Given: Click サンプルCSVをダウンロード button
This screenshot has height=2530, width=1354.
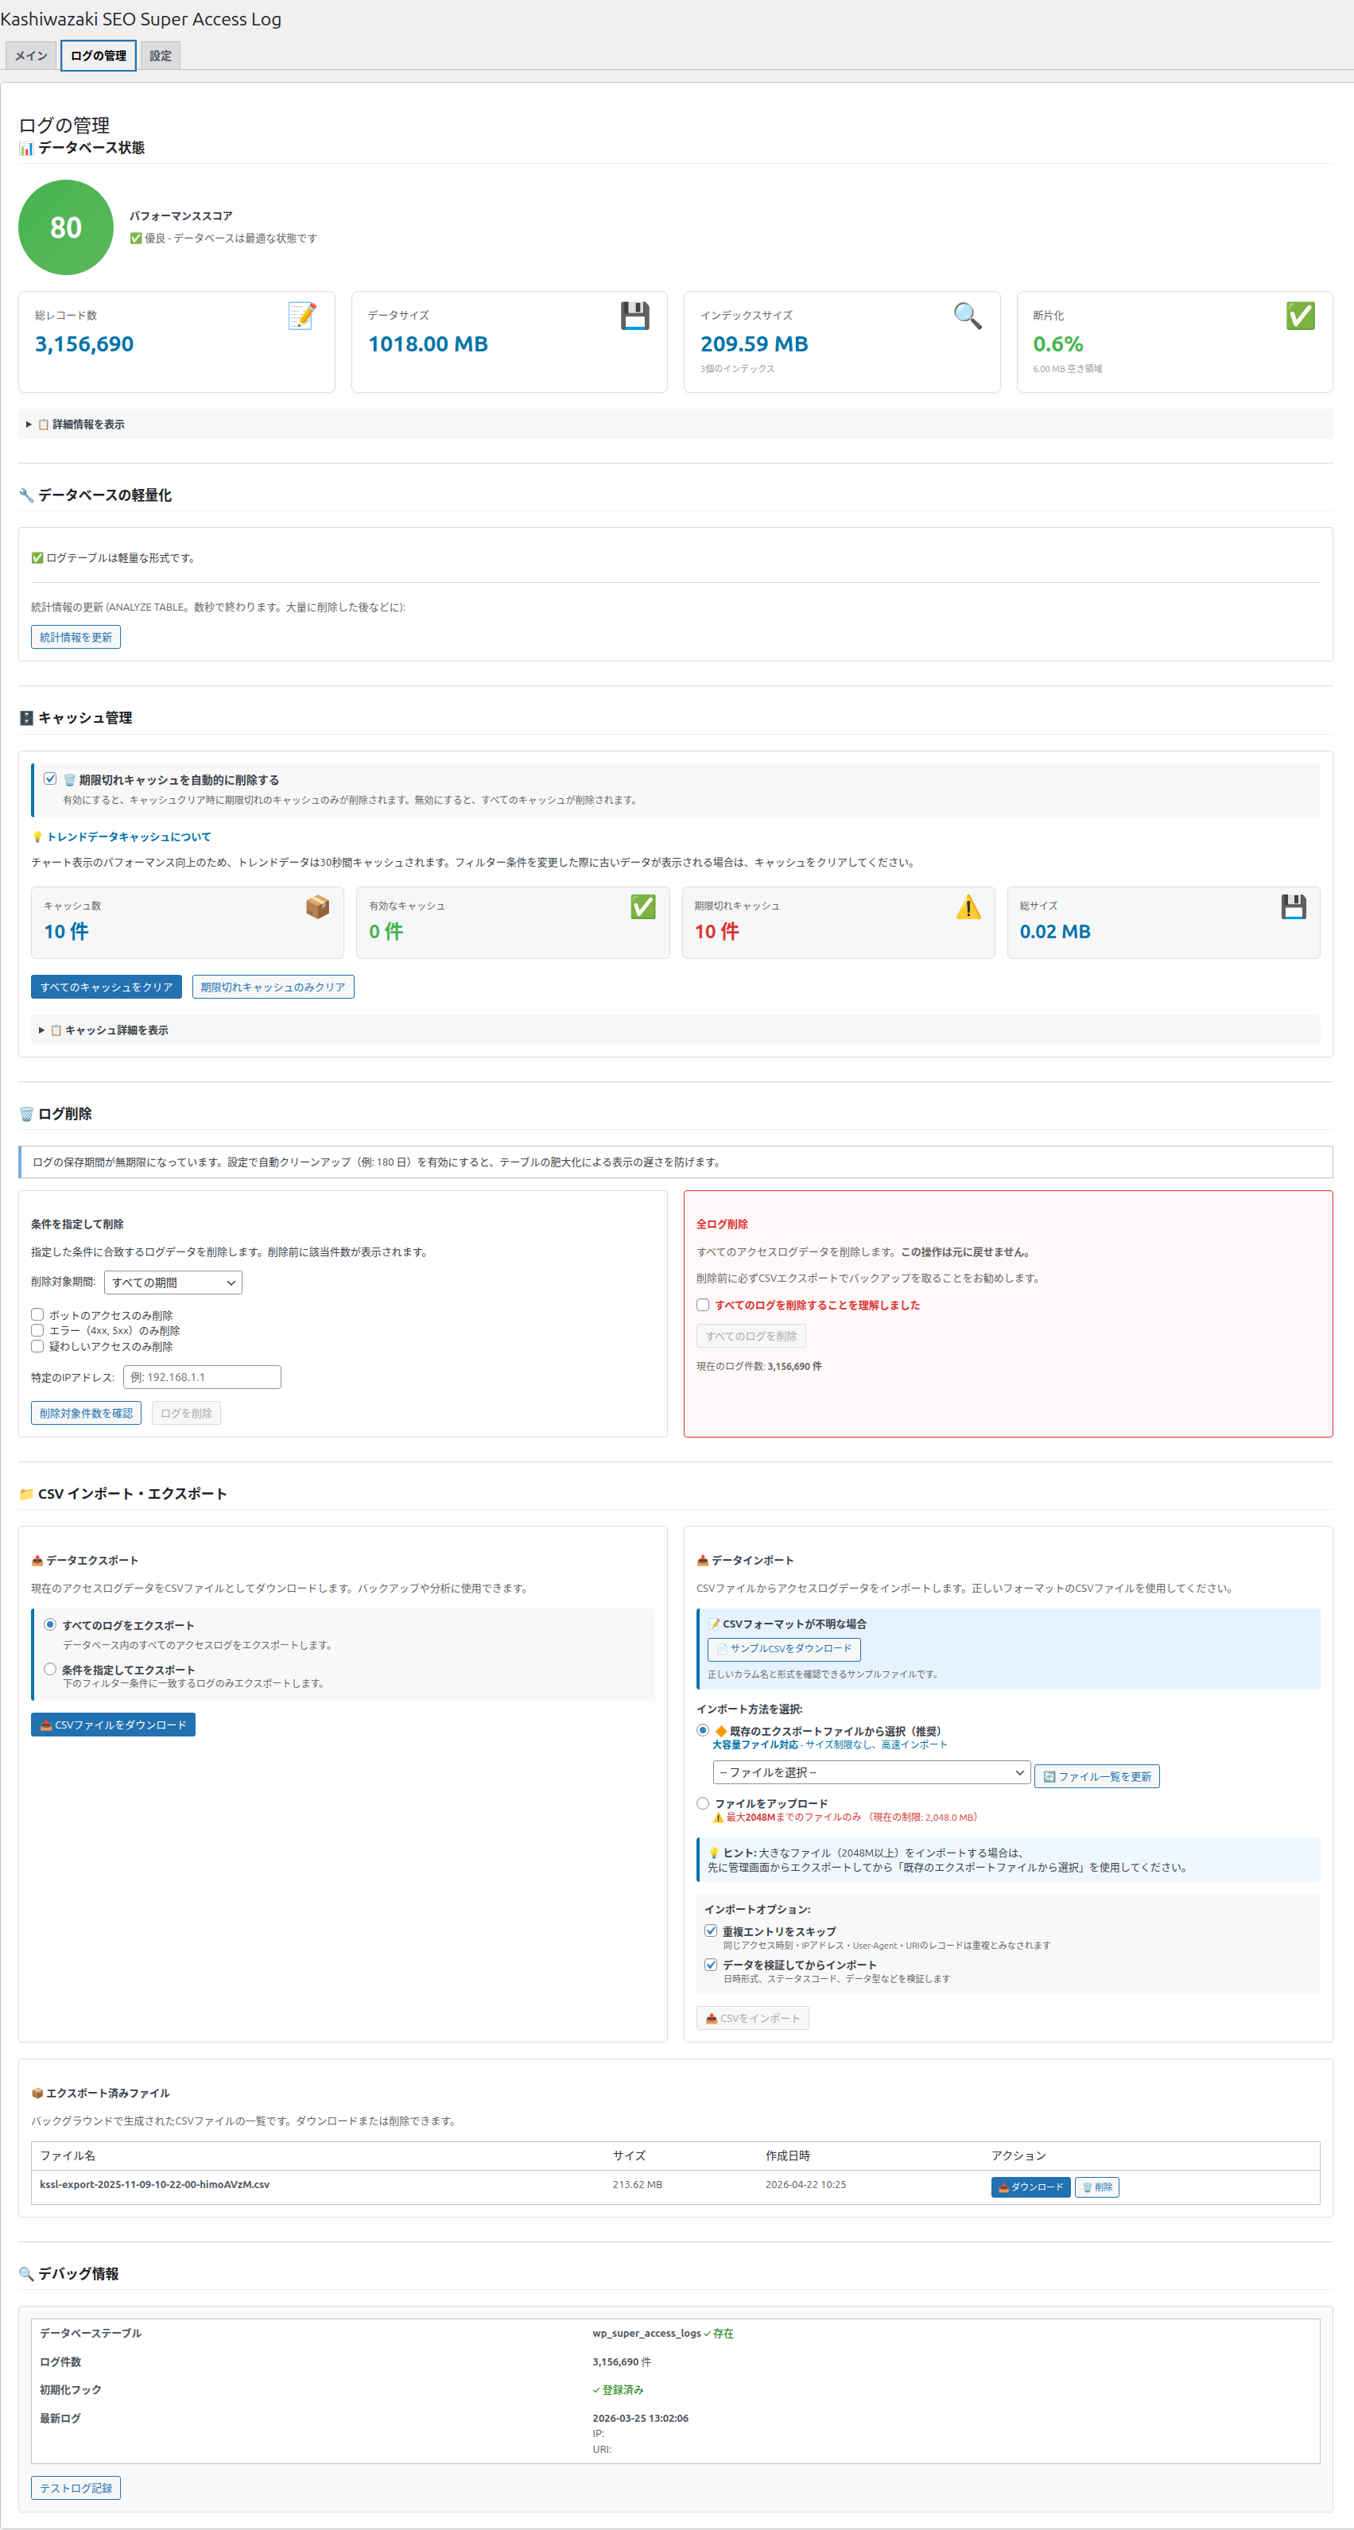Looking at the screenshot, I should tap(785, 1649).
